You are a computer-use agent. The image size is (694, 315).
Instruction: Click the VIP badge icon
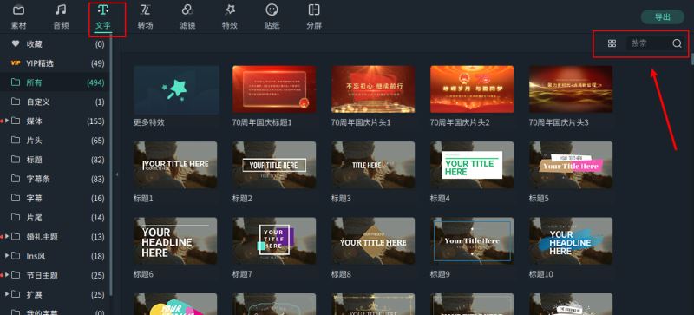pyautogui.click(x=16, y=63)
